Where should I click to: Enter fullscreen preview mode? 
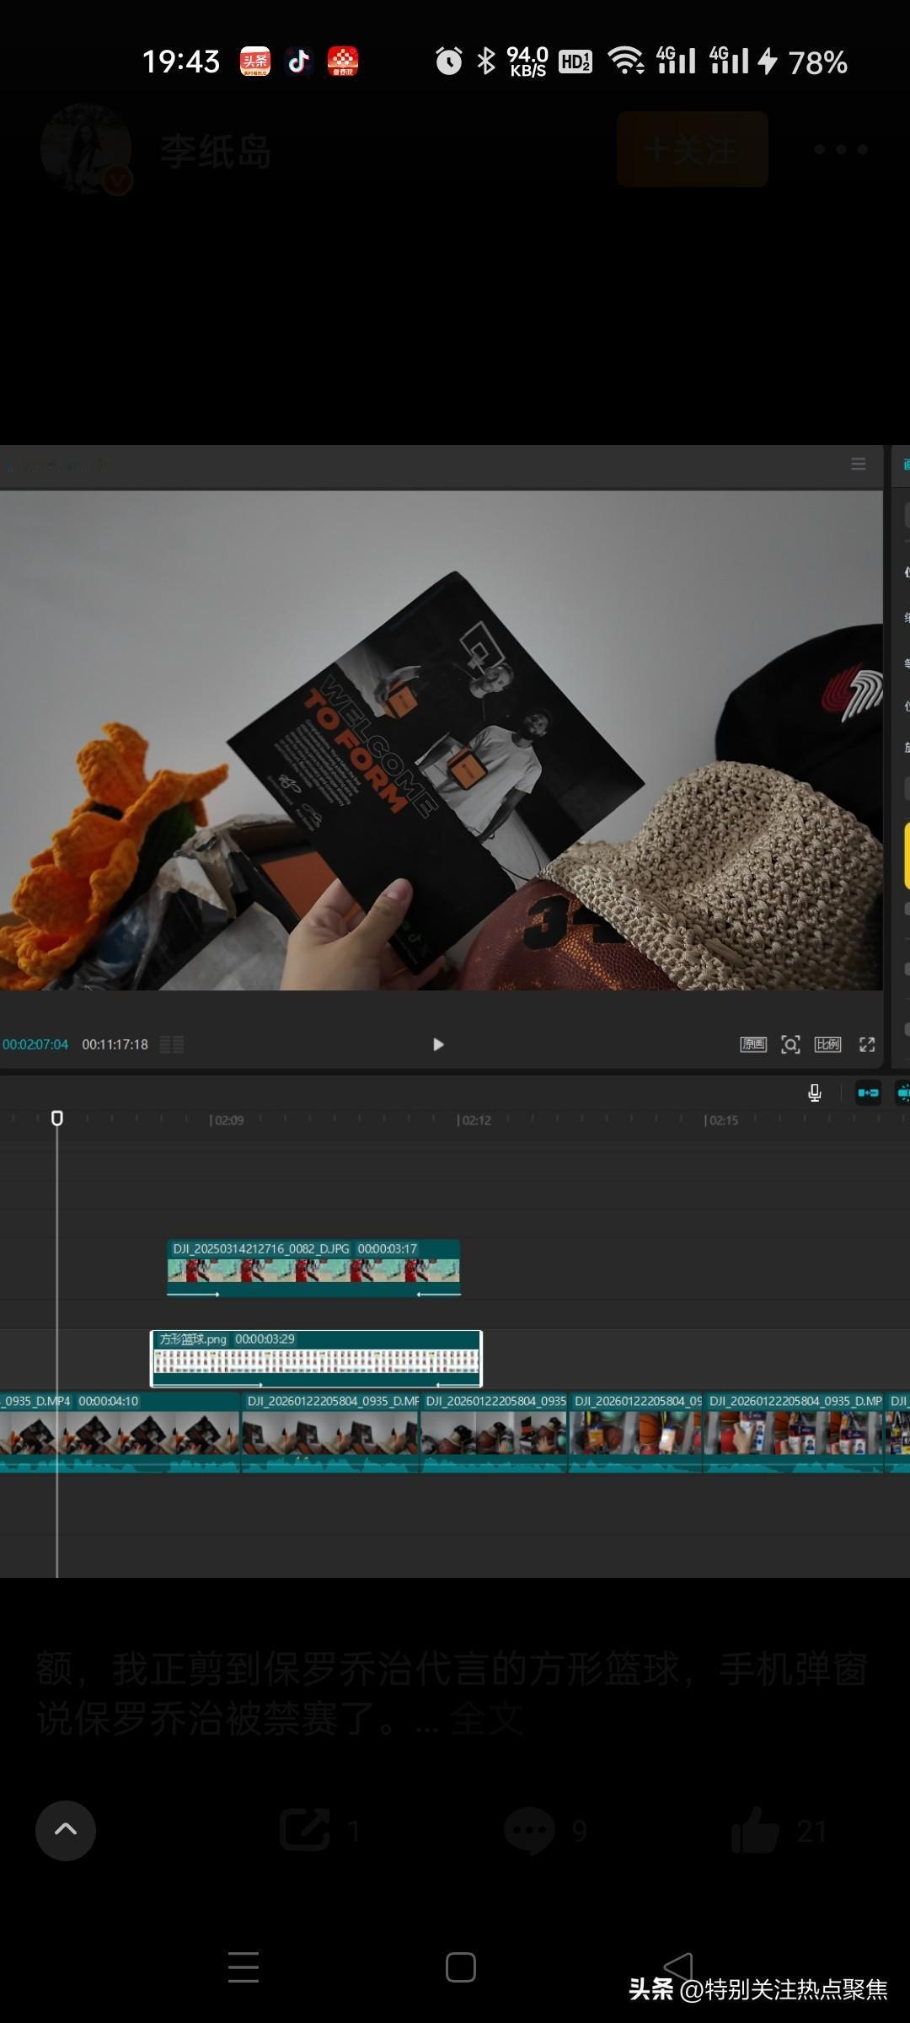(867, 1044)
